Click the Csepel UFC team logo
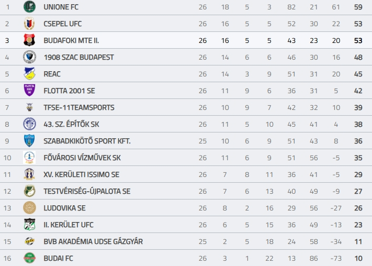 coord(29,24)
